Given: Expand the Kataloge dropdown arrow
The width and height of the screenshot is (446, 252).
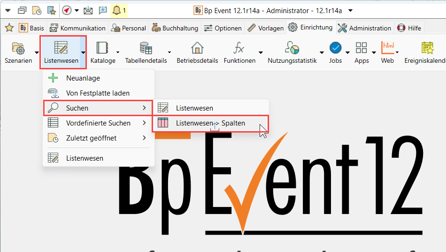Looking at the screenshot, I should point(118,52).
